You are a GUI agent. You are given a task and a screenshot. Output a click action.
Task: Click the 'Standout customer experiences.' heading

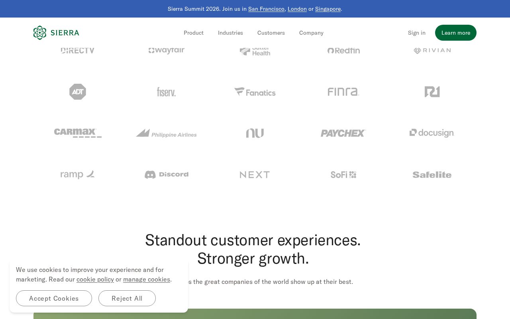(253, 240)
